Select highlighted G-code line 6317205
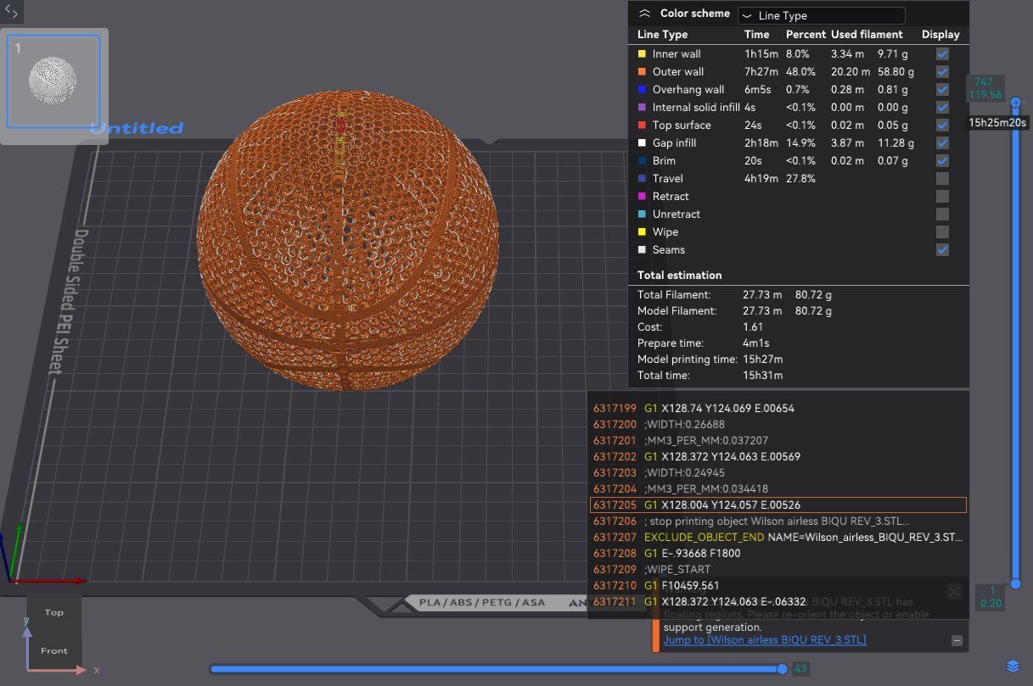This screenshot has height=686, width=1033. [778, 505]
